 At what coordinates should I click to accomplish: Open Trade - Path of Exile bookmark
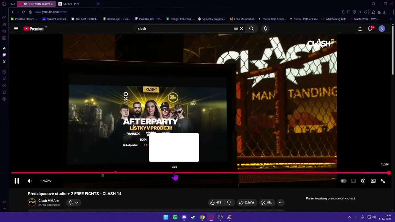click(x=303, y=19)
